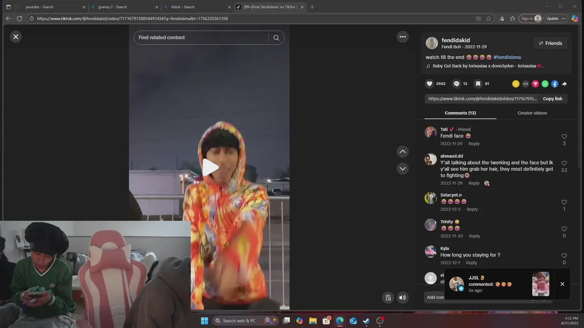
Task: Reply to ahmaud.dd's comment
Action: point(474,183)
